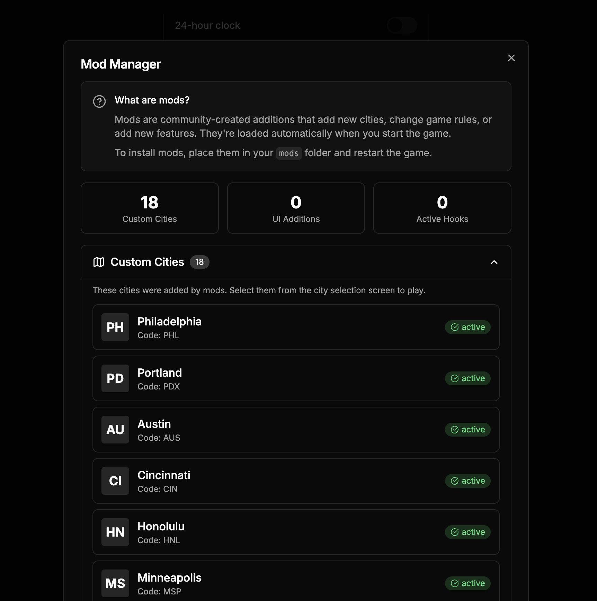The image size is (597, 601).
Task: Click the CI icon for Cincinnati
Action: 115,481
